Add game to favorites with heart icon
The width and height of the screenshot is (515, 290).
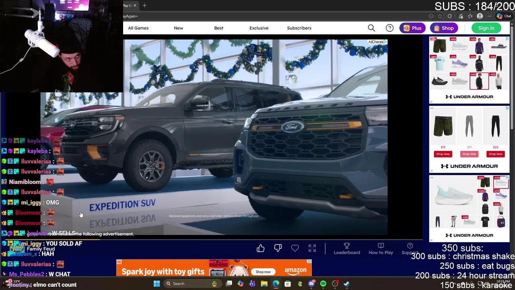tap(295, 249)
